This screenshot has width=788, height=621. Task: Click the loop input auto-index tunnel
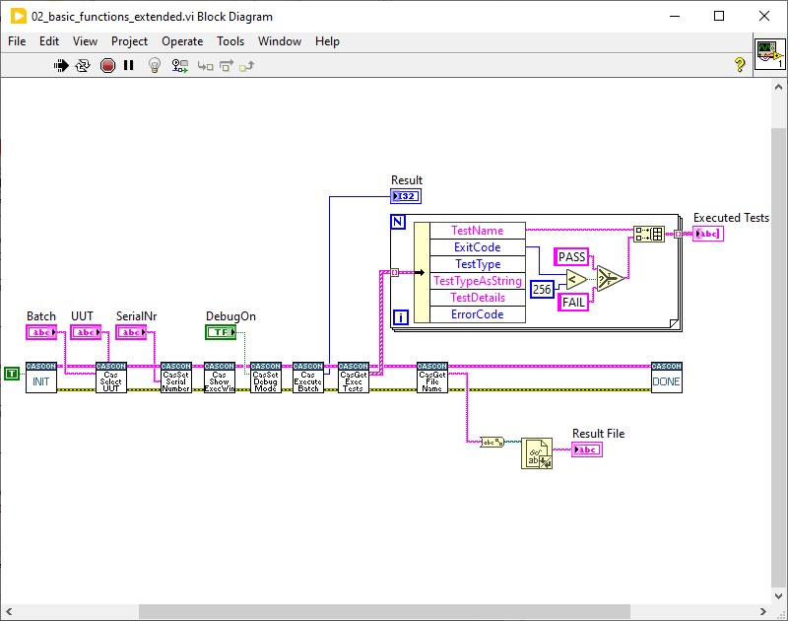coord(395,272)
